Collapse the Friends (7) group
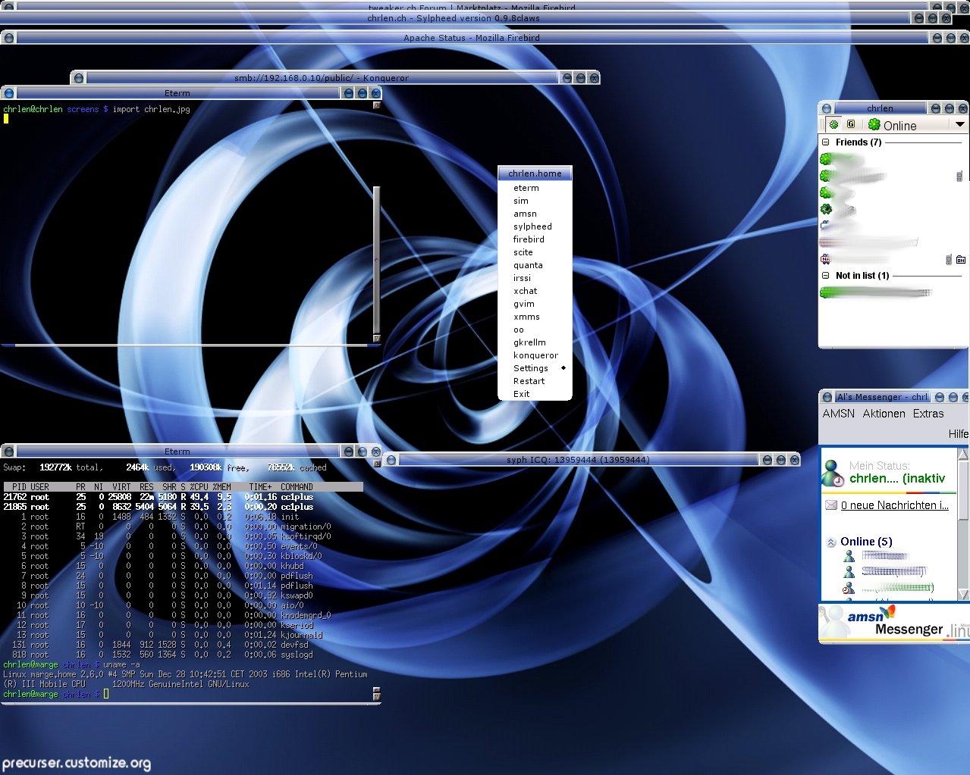Screen dimensions: 970x775 [826, 142]
